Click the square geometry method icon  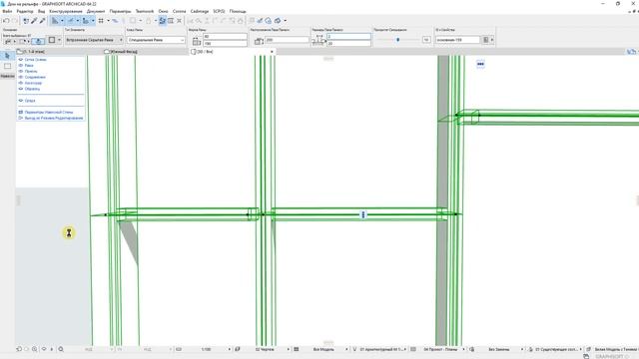point(52,40)
